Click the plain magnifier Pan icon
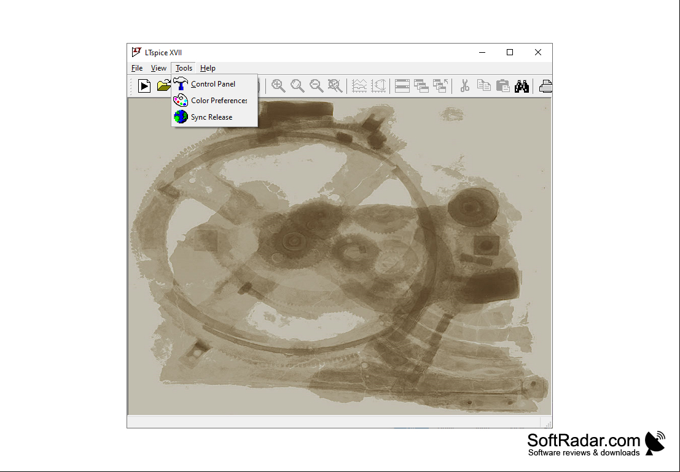The image size is (680, 472). (297, 86)
